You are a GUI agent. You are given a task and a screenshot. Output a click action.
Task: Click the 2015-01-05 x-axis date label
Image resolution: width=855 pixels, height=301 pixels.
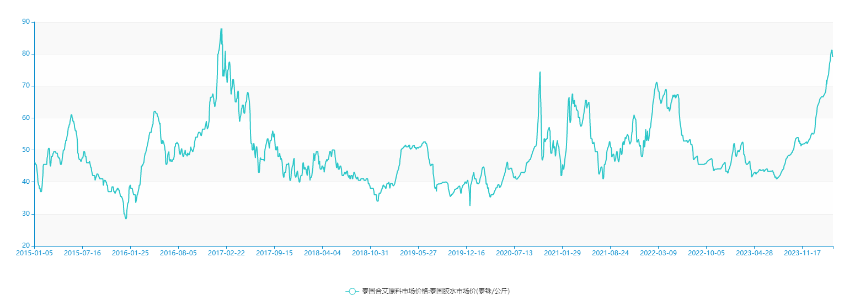pyautogui.click(x=34, y=253)
